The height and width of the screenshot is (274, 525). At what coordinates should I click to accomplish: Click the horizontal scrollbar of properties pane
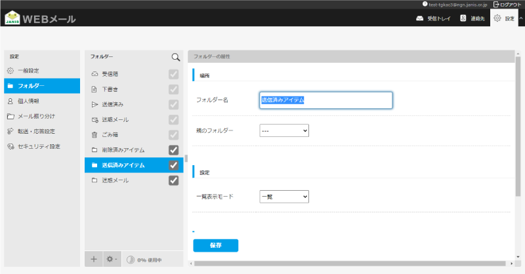pos(350,264)
